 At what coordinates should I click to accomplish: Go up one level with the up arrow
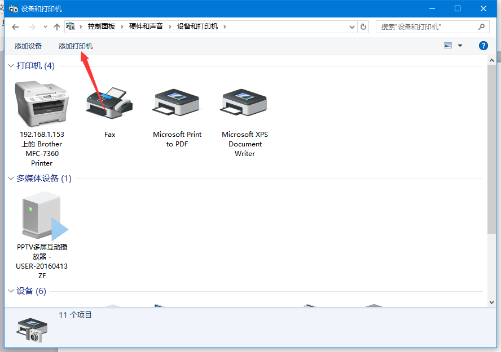click(57, 26)
